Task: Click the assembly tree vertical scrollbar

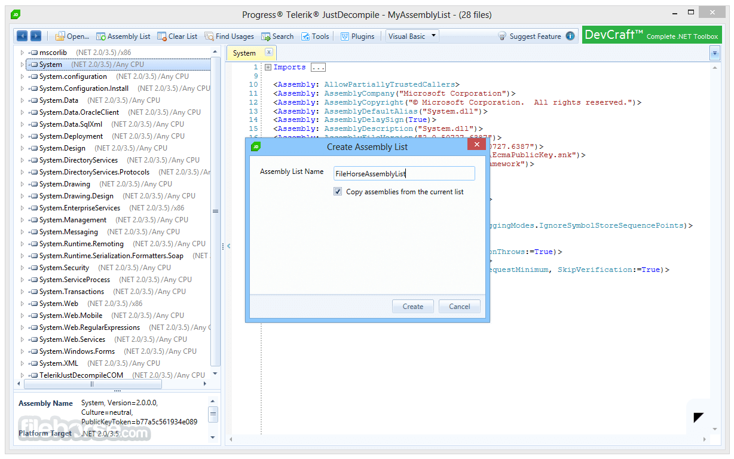Action: pos(215,211)
